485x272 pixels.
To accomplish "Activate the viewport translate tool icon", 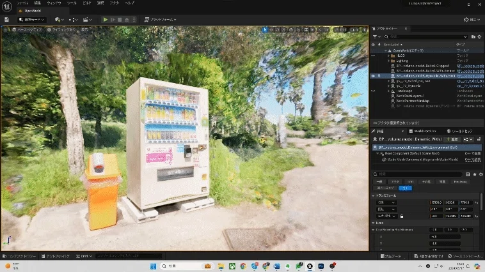I will [x=271, y=29].
